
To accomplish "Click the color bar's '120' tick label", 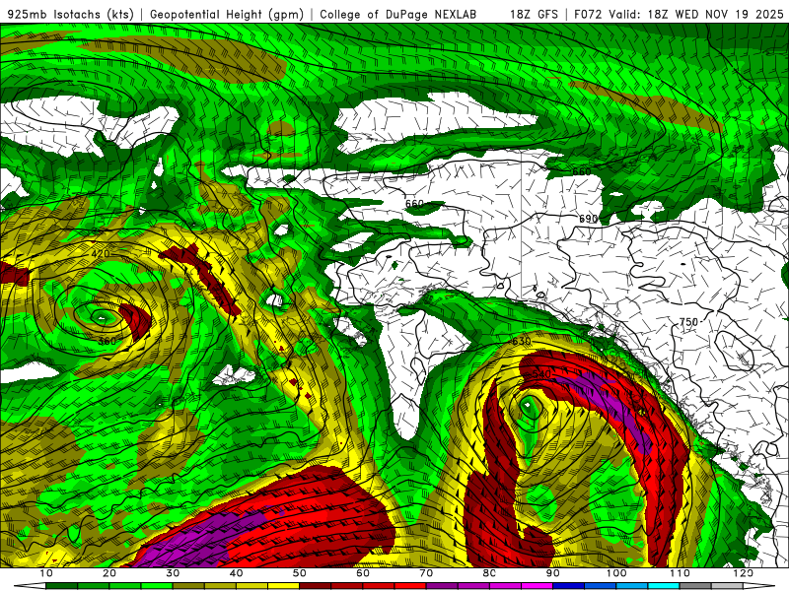I will click(x=744, y=573).
